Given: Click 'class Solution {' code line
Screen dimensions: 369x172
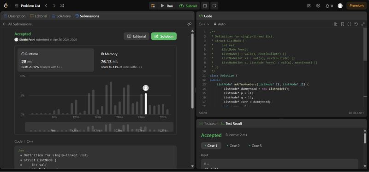Looking at the screenshot, I should [224, 75].
